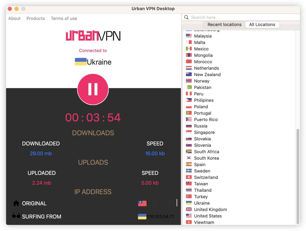Click the Philipines flag icon
The width and height of the screenshot is (306, 231).
(189, 100)
